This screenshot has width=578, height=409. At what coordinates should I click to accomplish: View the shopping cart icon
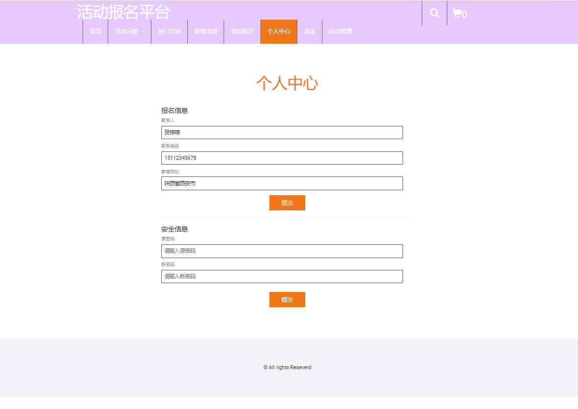click(x=458, y=13)
